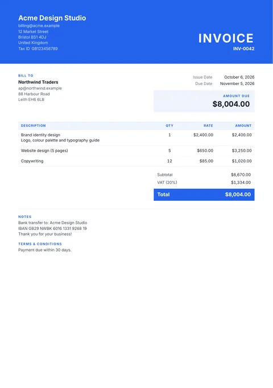Select the billing@acme.example email address
This screenshot has width=273, height=388.
39,26
